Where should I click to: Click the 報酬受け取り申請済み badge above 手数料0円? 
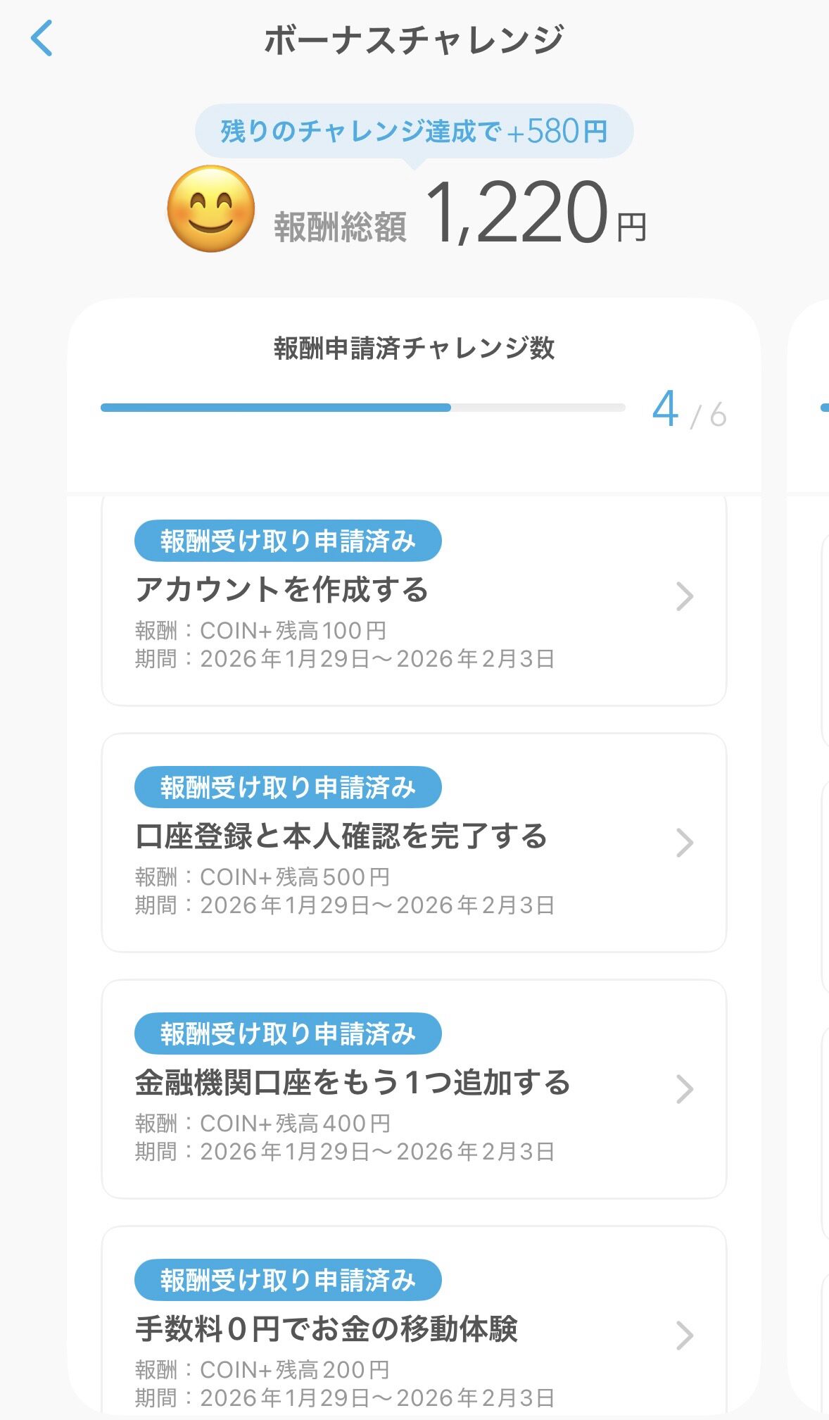[x=288, y=1281]
